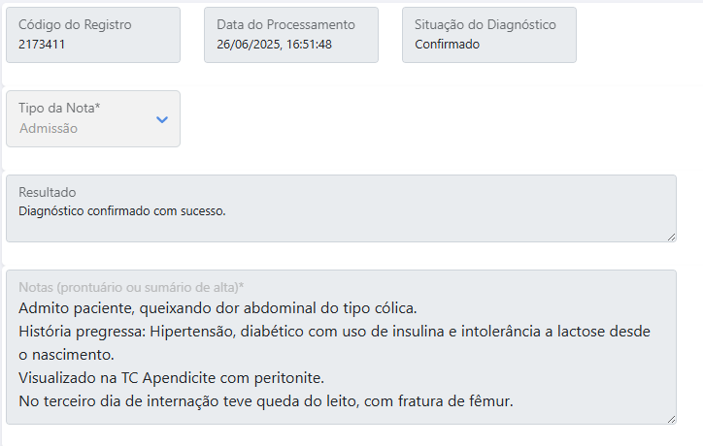
Task: Click the Código do Registro field
Action: tap(93, 35)
